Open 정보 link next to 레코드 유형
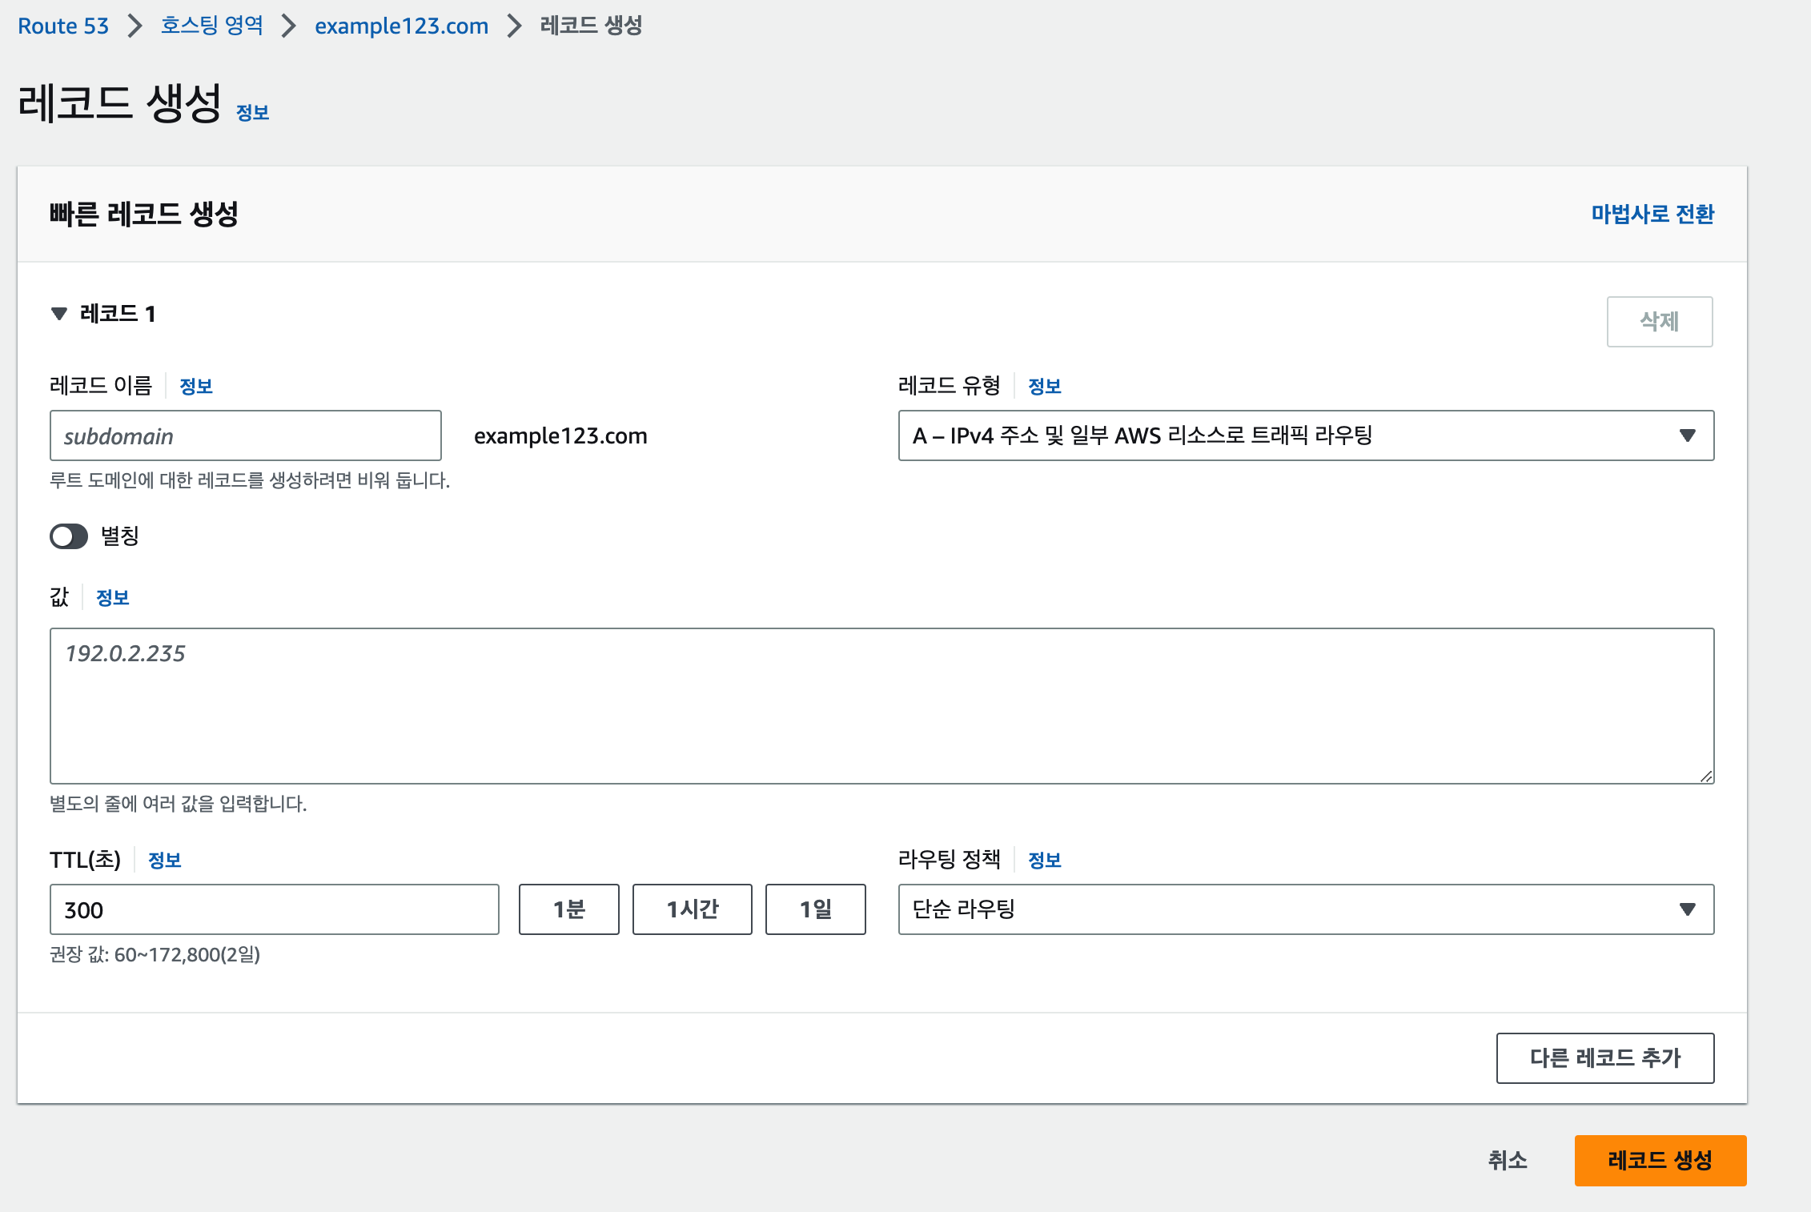1811x1212 pixels. click(x=1044, y=387)
